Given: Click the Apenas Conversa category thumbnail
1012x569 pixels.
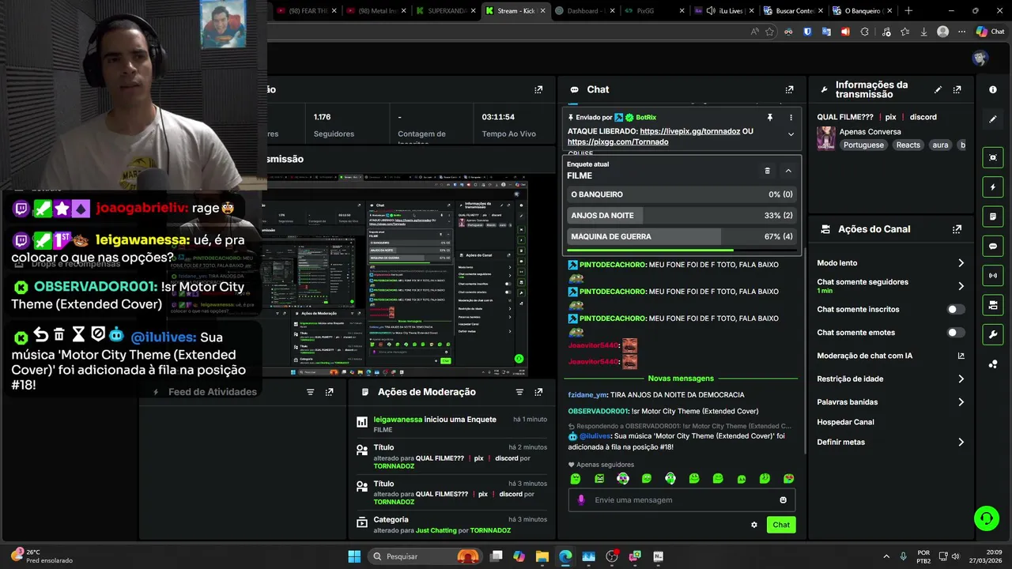Looking at the screenshot, I should coord(826,138).
